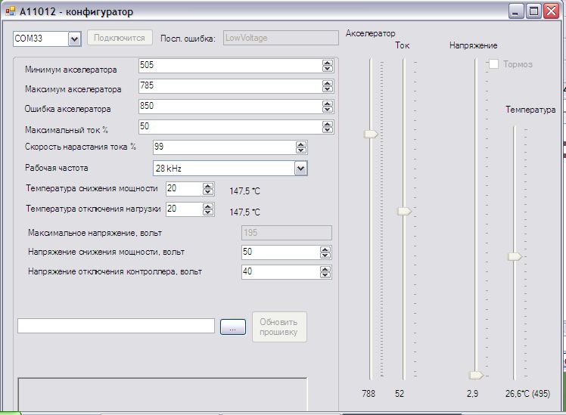Viewport: 566px width, 415px height.
Task: Click the Напряжение отключения контроллера stepper
Action: tap(327, 271)
